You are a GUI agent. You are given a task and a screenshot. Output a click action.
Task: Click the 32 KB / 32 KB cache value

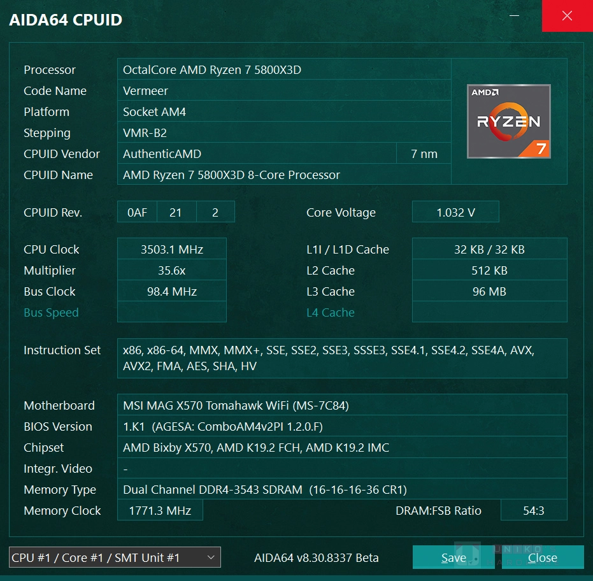pos(489,249)
